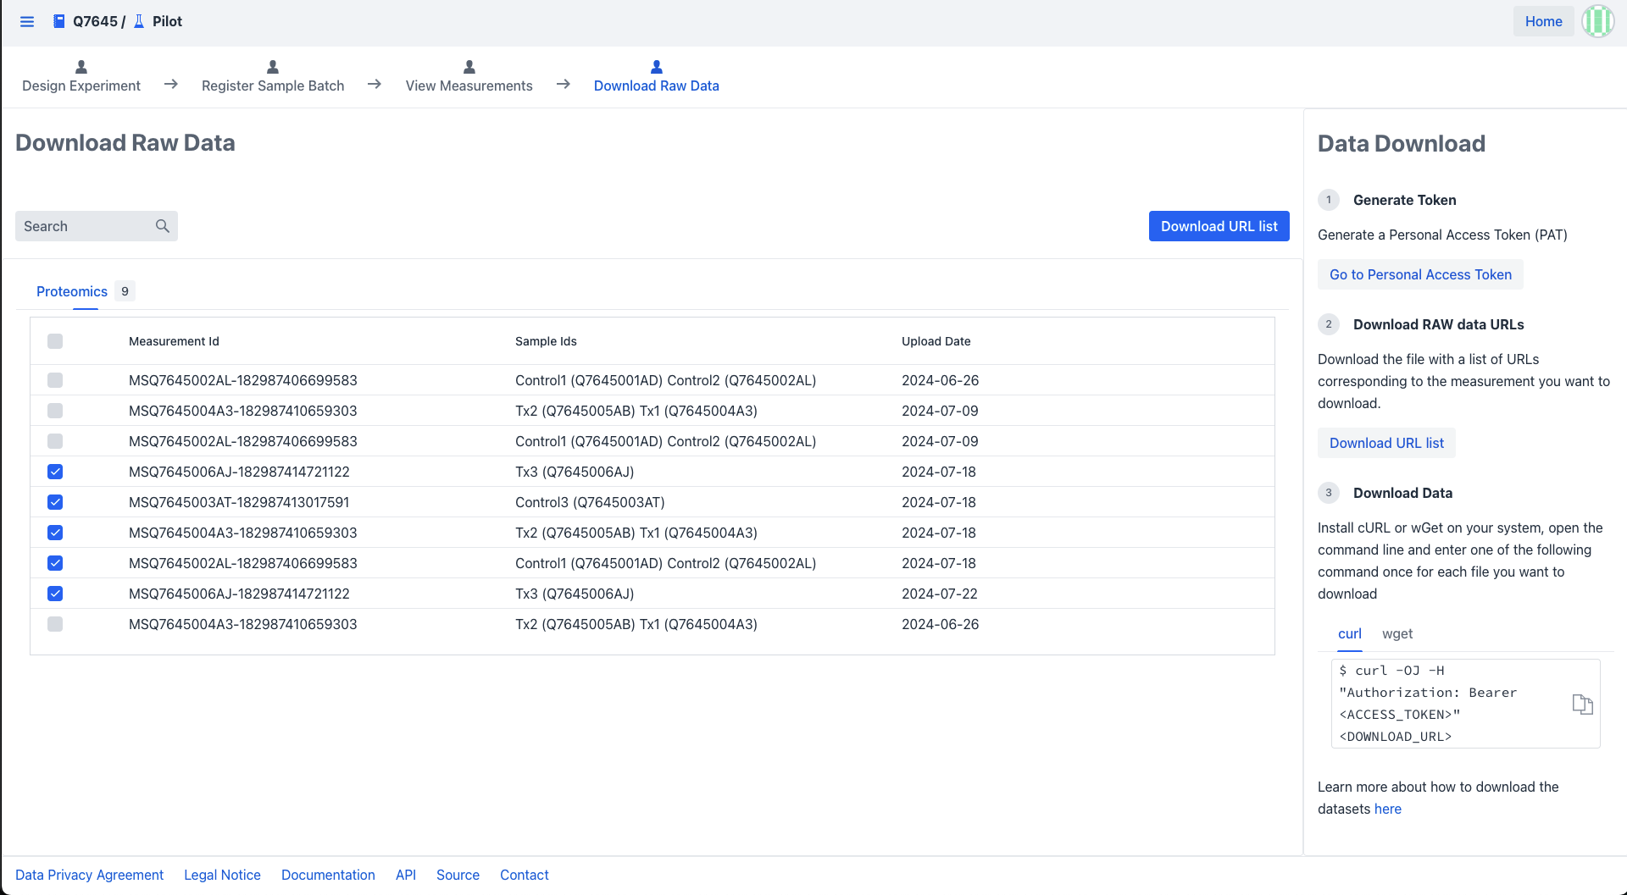Image resolution: width=1627 pixels, height=895 pixels.
Task: Uncheck the Control3 (Q7645003AT) measurement row
Action: pyautogui.click(x=55, y=502)
